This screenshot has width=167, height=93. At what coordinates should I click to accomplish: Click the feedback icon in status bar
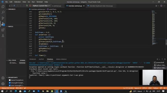[x=161, y=88]
